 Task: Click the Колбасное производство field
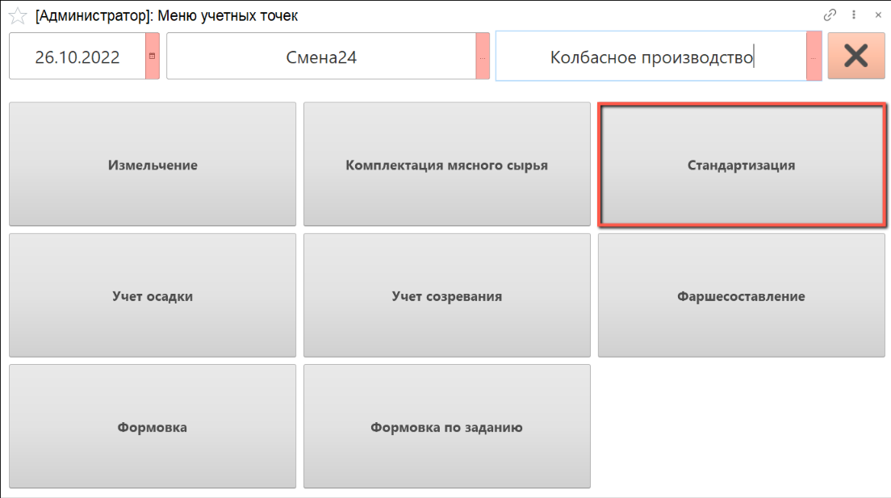click(650, 56)
